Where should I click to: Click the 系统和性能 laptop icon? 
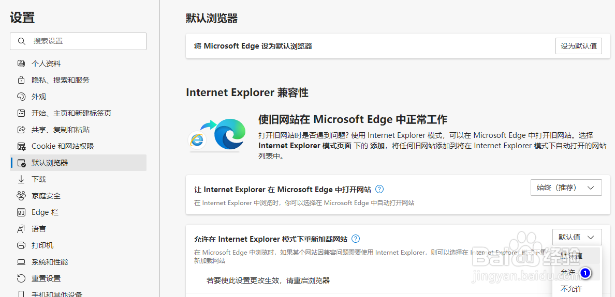click(21, 262)
